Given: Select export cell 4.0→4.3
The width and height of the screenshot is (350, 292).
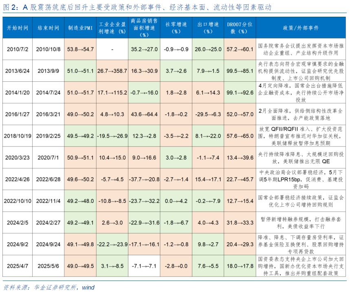Looking at the screenshot, I should 208,223.
